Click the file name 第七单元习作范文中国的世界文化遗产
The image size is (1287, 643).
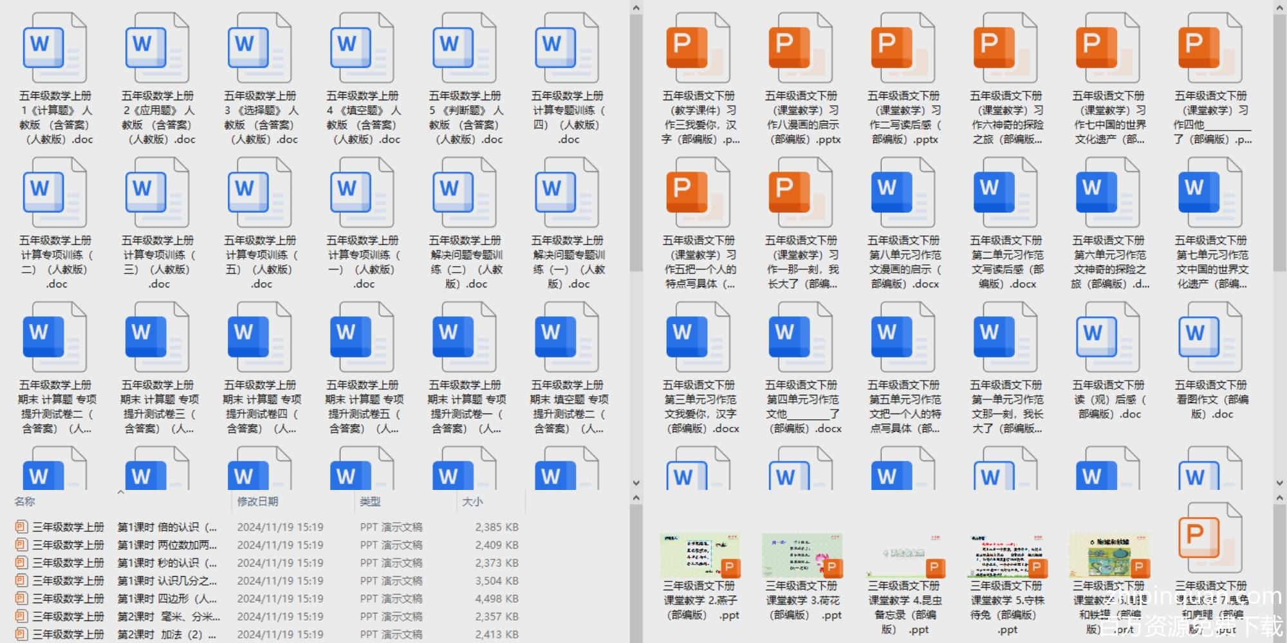[1211, 262]
